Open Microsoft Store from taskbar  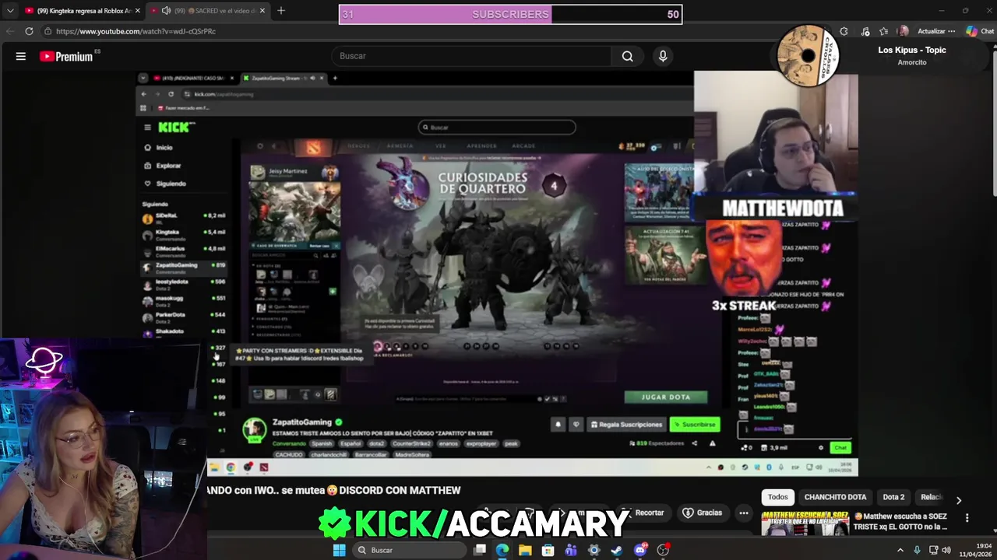click(548, 550)
